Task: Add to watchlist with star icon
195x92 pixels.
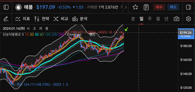Action: point(135,7)
